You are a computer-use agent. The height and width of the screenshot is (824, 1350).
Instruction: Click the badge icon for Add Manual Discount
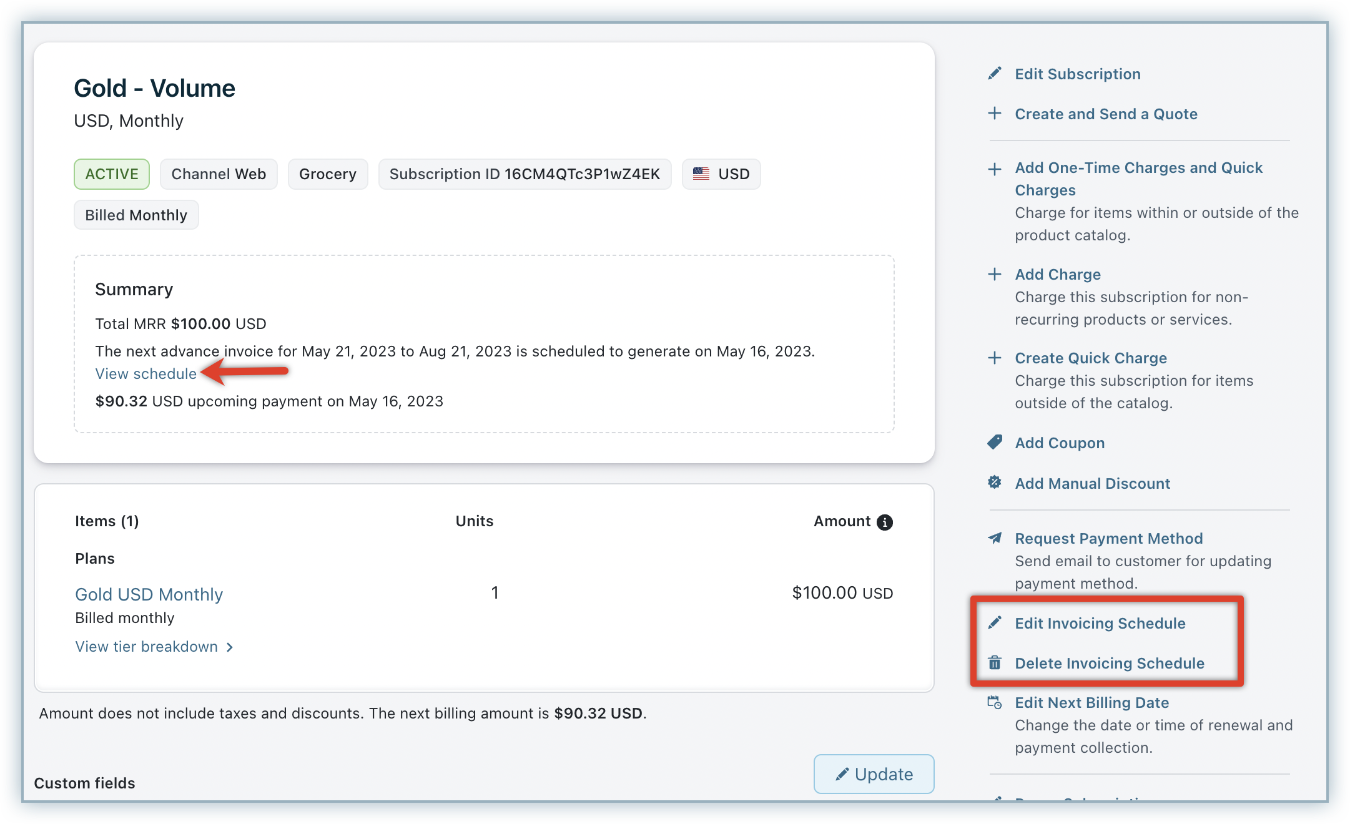coord(995,483)
